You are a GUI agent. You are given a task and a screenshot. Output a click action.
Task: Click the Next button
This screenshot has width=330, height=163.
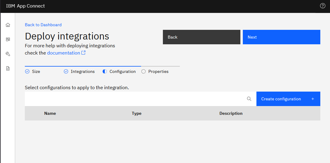pos(281,37)
